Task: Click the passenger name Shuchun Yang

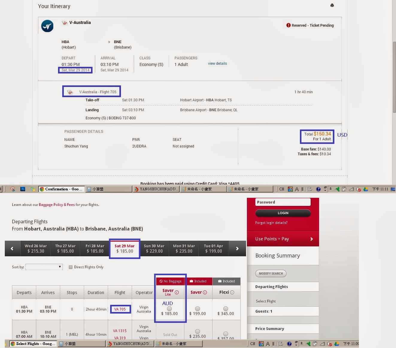Action: click(x=76, y=146)
